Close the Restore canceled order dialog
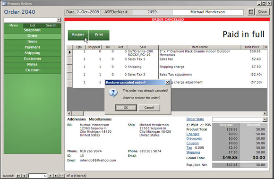274x179 pixels. [x=167, y=82]
